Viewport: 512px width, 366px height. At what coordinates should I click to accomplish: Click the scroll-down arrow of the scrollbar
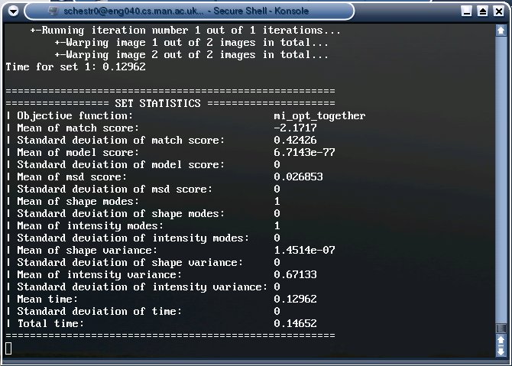(501, 351)
